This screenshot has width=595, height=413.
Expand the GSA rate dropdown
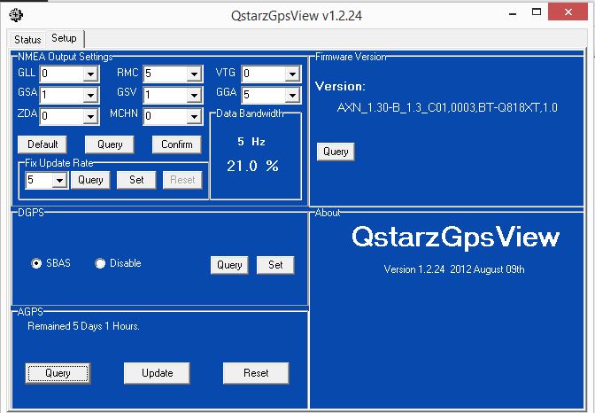(90, 95)
